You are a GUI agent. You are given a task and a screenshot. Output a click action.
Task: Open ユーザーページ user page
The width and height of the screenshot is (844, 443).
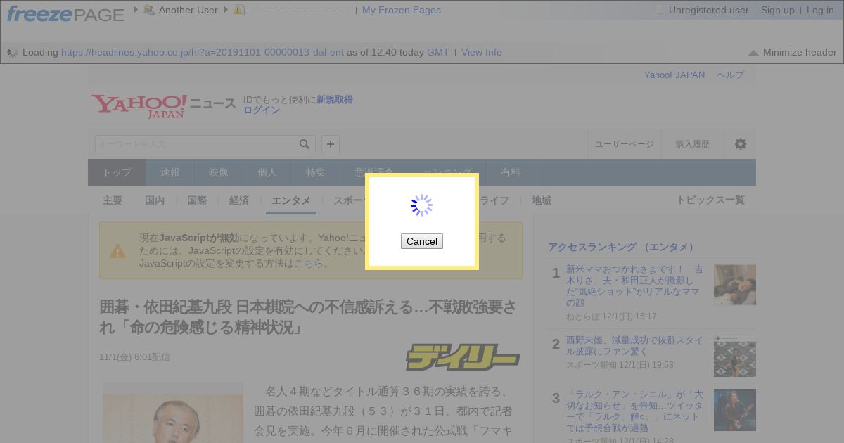tap(625, 144)
